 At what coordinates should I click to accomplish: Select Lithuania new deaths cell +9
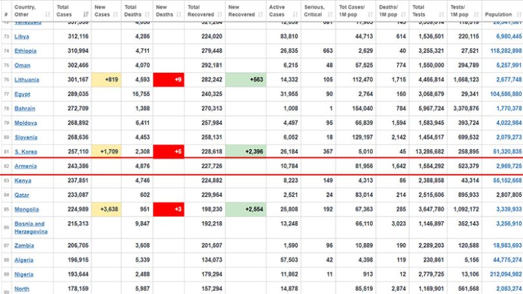(x=169, y=80)
